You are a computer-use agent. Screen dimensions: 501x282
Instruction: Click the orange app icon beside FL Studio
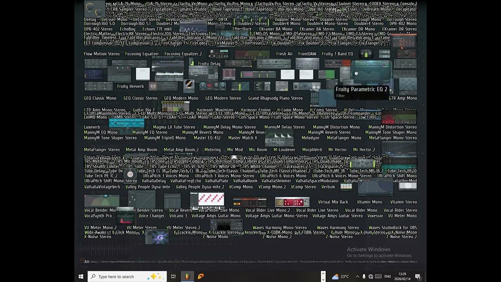(x=201, y=277)
